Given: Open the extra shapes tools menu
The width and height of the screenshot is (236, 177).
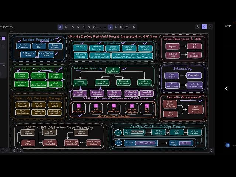Looking at the screenshot, I should coord(133,27).
